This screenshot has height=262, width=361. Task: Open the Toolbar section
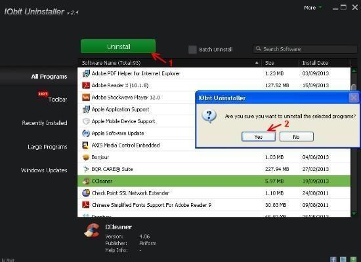pyautogui.click(x=58, y=100)
